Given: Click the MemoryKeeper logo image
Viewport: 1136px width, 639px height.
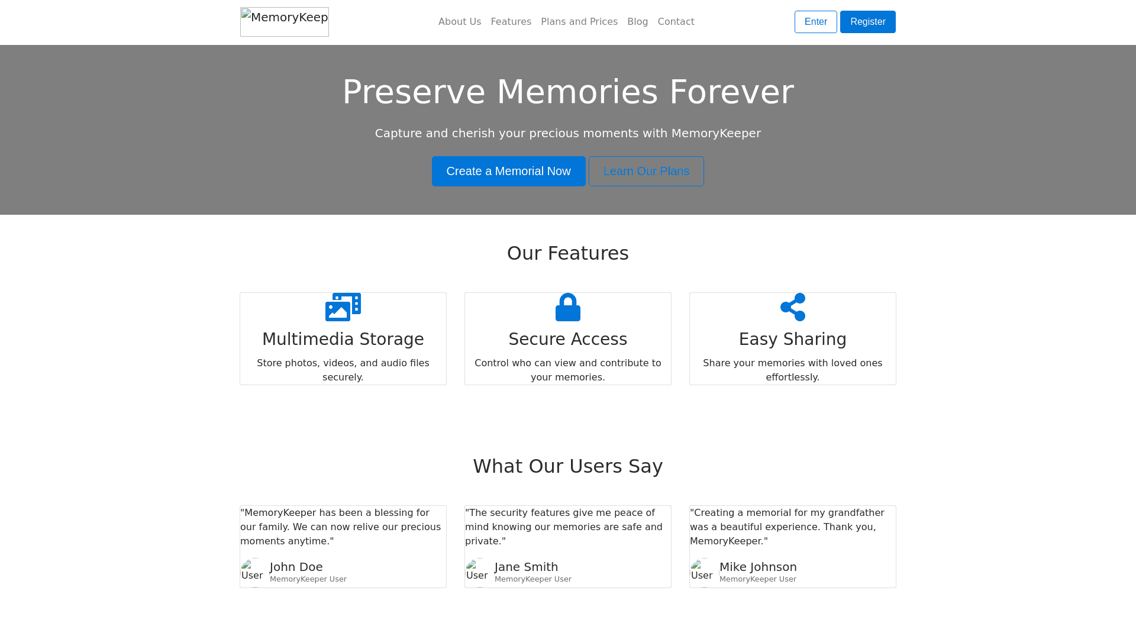Looking at the screenshot, I should [x=285, y=22].
